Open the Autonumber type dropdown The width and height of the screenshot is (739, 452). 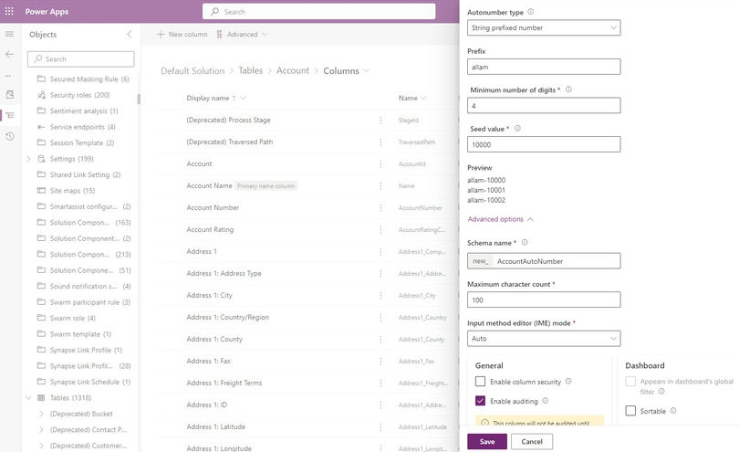coord(544,27)
